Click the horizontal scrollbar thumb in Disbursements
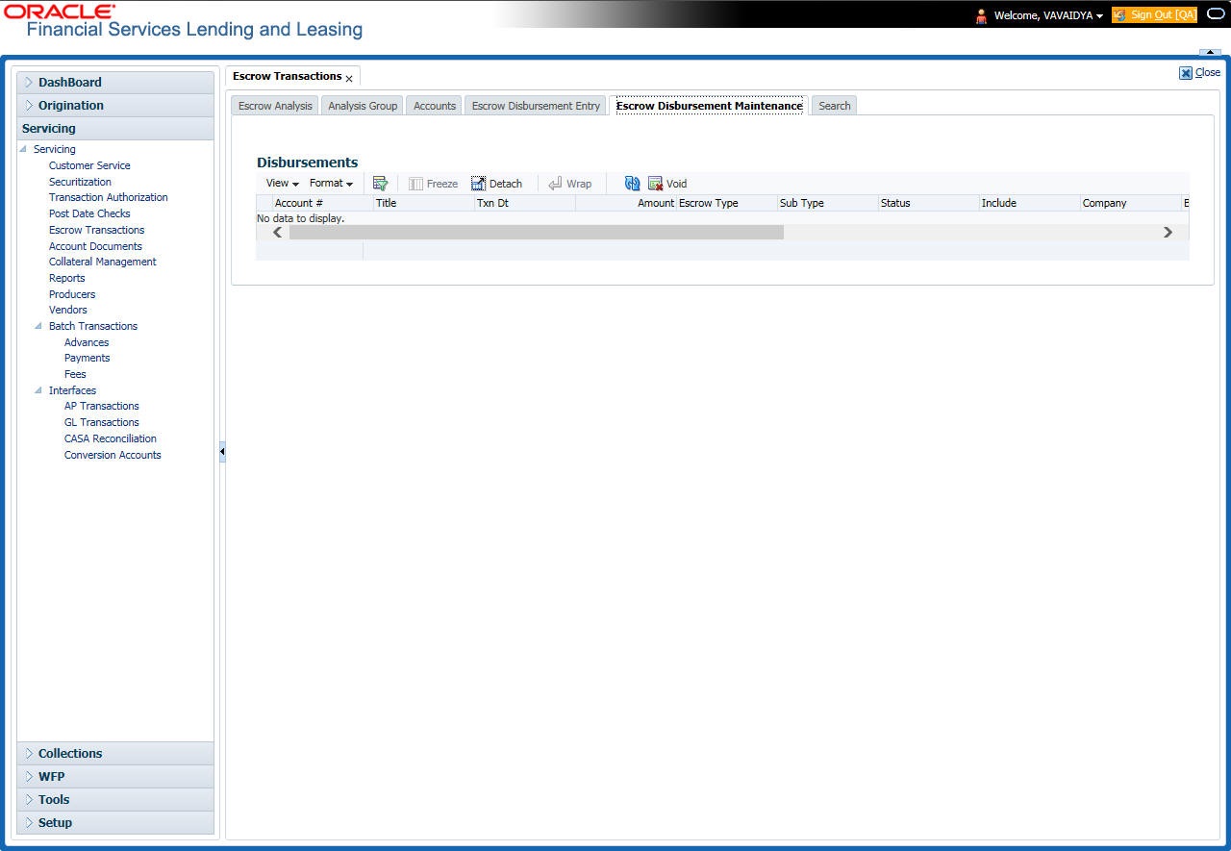This screenshot has height=851, width=1231. pyautogui.click(x=537, y=232)
